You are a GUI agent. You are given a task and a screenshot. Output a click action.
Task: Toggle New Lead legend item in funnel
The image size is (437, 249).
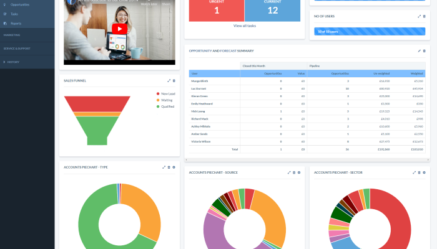166,93
